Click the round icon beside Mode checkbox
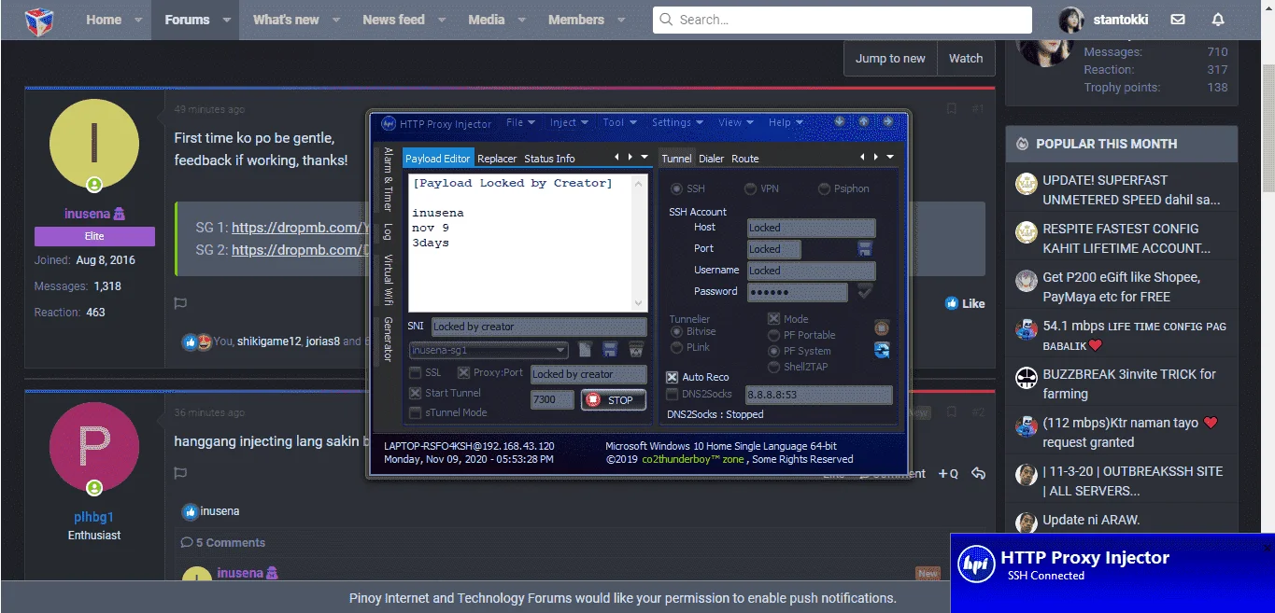The width and height of the screenshot is (1275, 613). [882, 327]
